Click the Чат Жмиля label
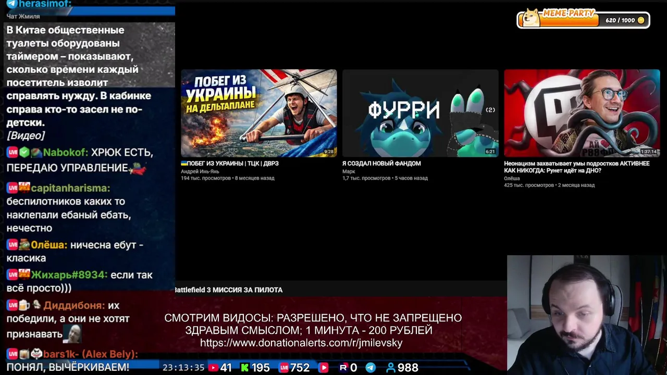This screenshot has height=375, width=667. click(23, 17)
